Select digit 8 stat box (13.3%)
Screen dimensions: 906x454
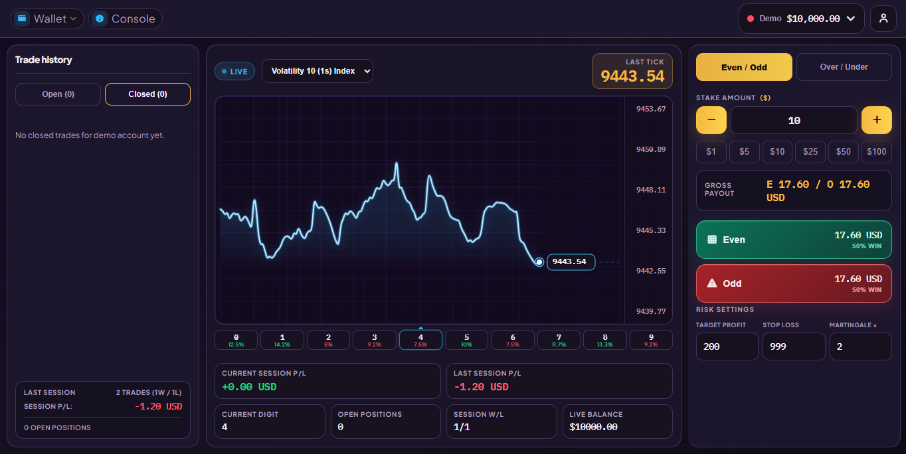pos(605,340)
